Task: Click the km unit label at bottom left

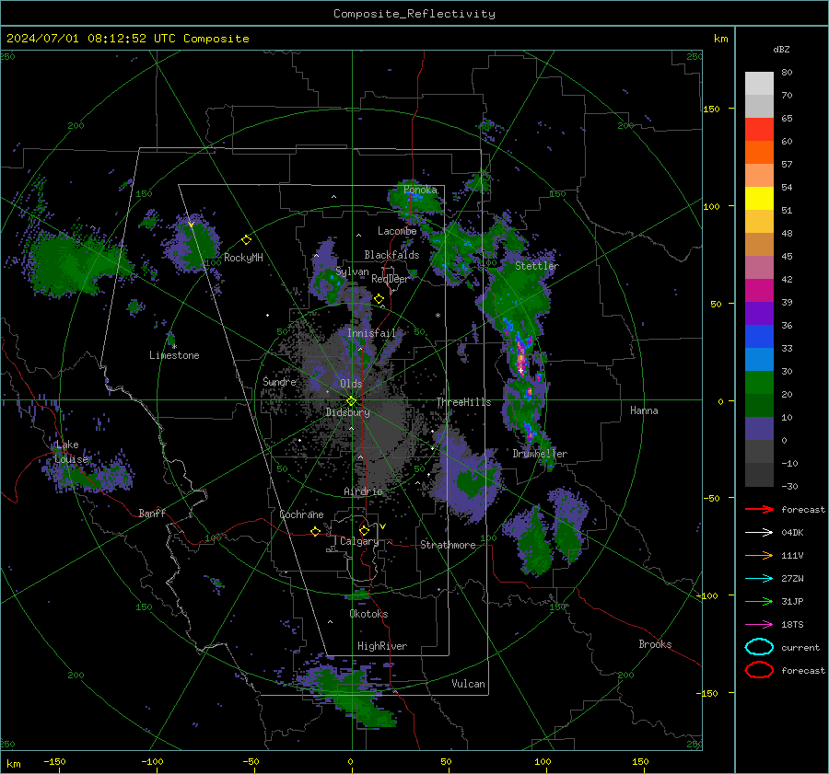Action: pos(13,764)
